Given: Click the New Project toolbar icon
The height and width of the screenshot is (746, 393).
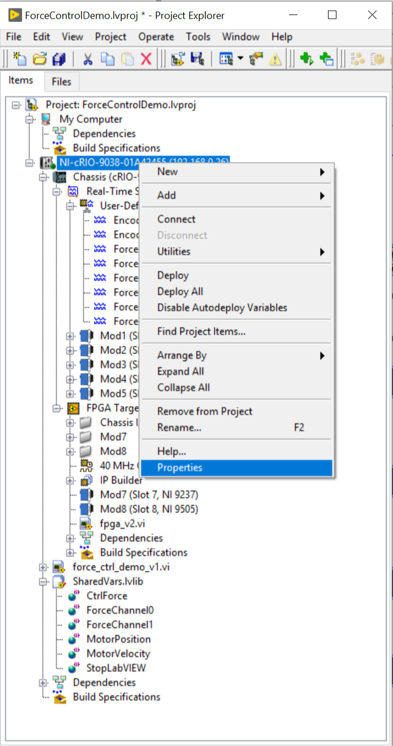Looking at the screenshot, I should pyautogui.click(x=21, y=58).
